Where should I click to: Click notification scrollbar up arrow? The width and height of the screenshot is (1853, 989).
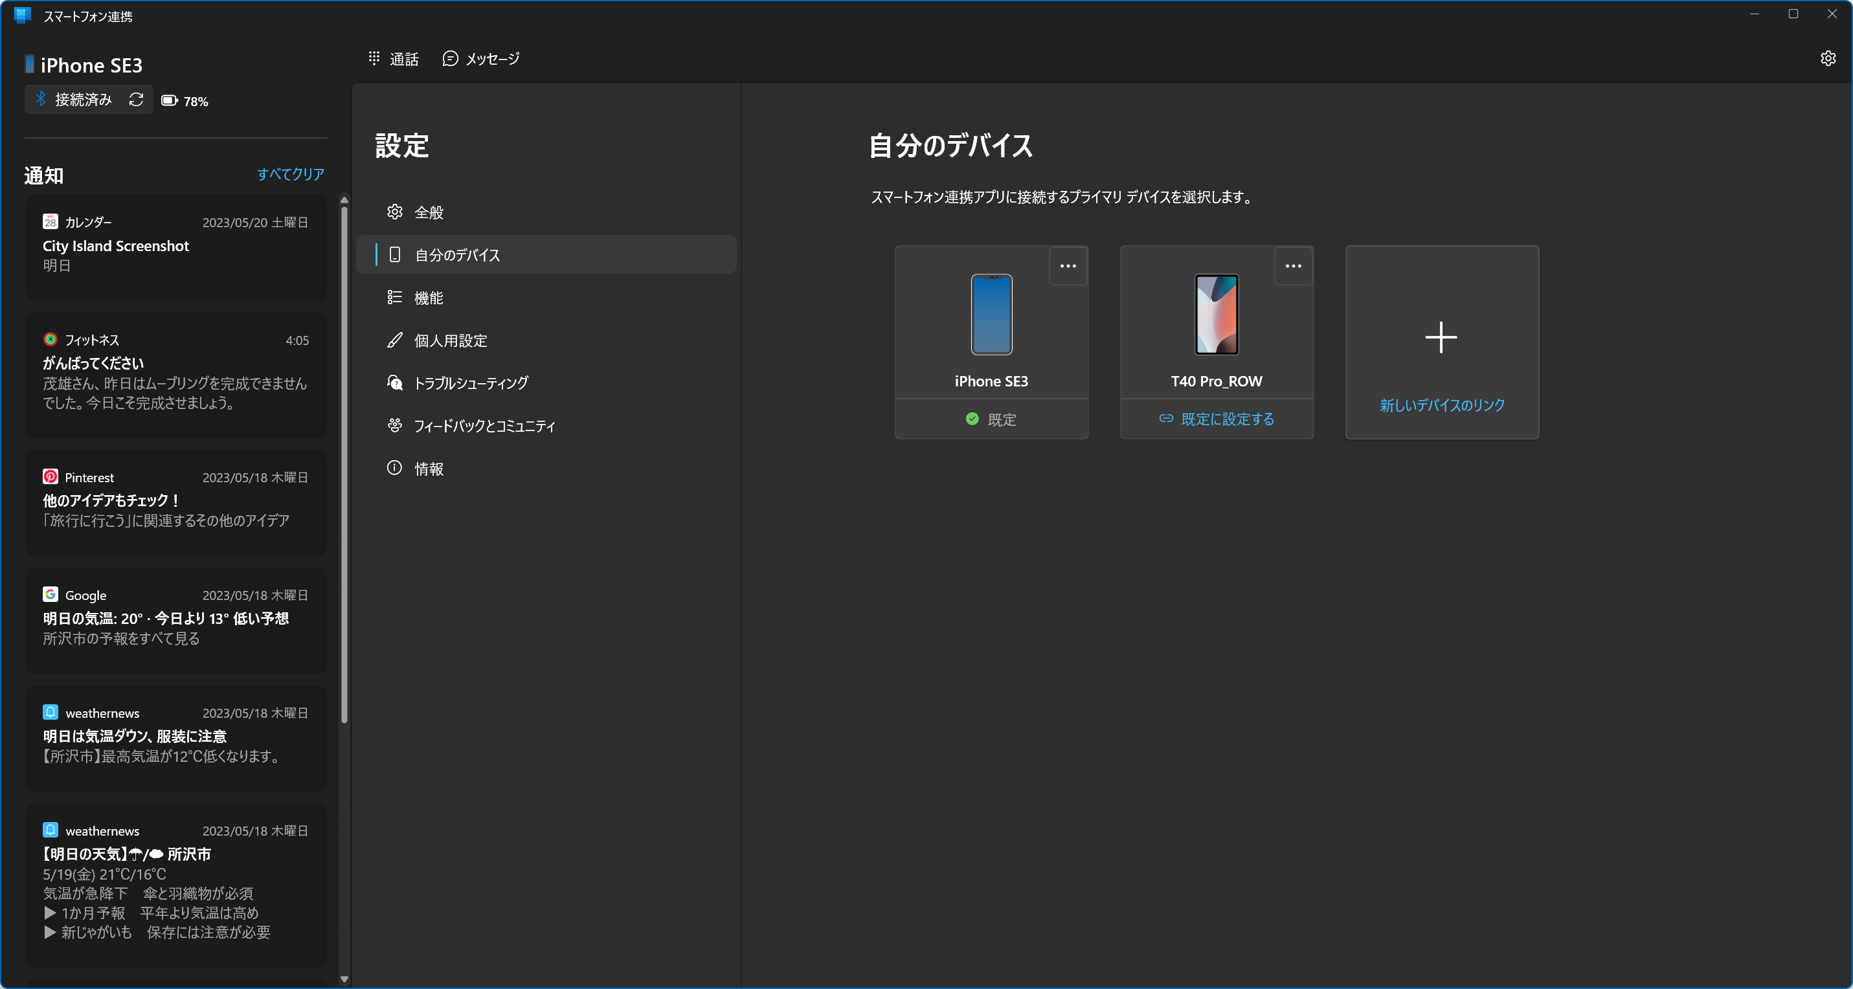[344, 200]
